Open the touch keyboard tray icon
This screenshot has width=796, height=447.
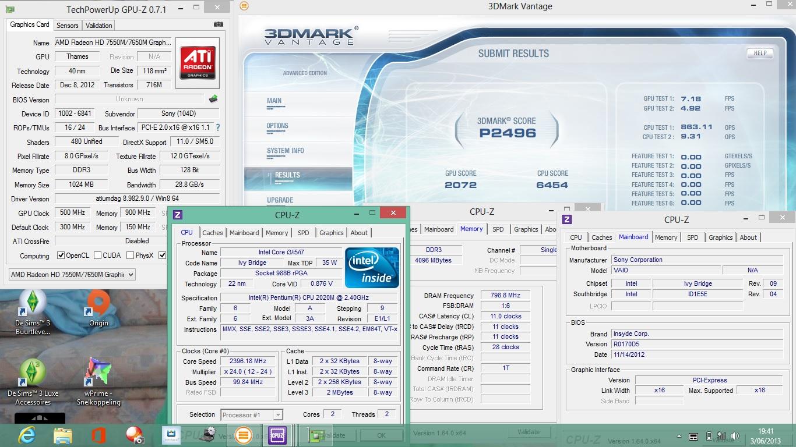pos(693,437)
